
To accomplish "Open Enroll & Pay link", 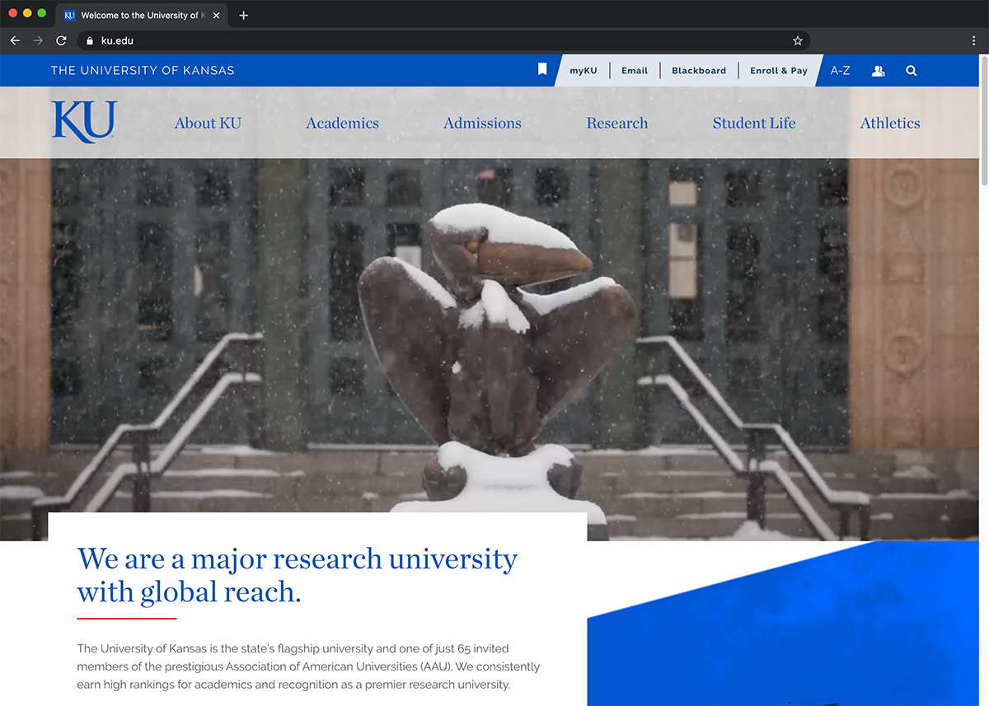I will tap(779, 71).
